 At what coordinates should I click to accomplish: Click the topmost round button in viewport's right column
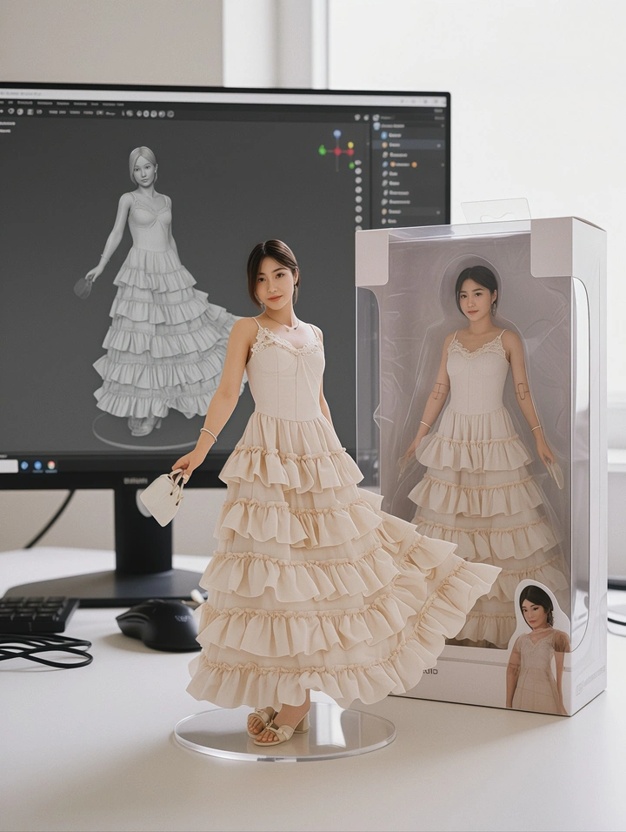pos(357,162)
